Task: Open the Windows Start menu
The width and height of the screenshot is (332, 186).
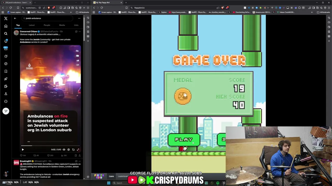Action: (109, 183)
